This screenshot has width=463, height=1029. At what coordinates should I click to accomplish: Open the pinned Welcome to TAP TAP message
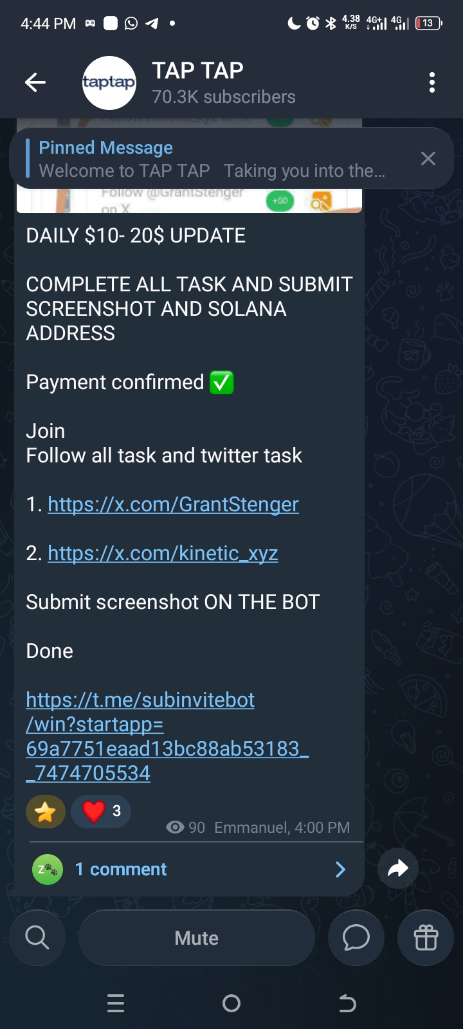click(212, 159)
